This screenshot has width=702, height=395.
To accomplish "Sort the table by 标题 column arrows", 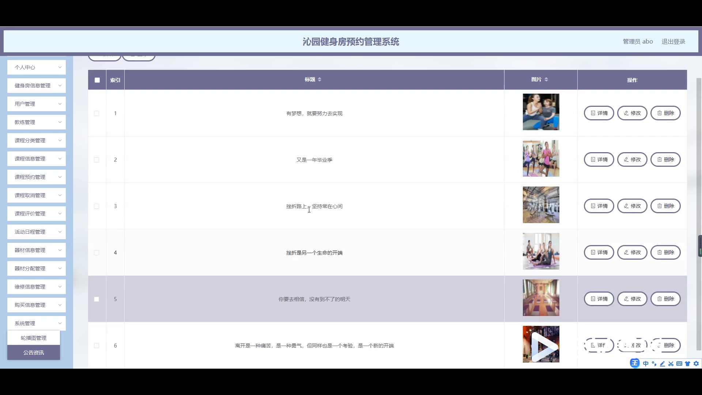I will (320, 79).
